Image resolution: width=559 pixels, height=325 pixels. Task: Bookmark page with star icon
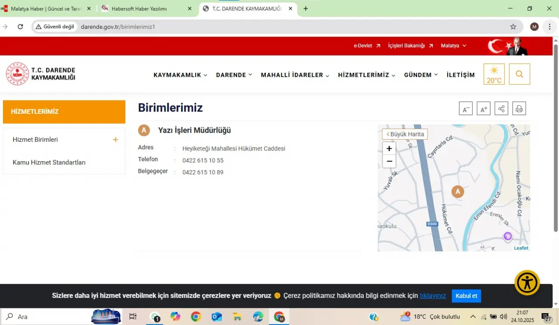point(513,27)
